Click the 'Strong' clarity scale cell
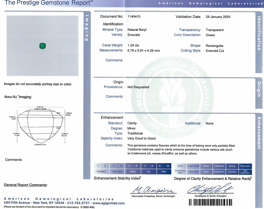The height and width of the screenshot is (209, 264). (x=232, y=166)
